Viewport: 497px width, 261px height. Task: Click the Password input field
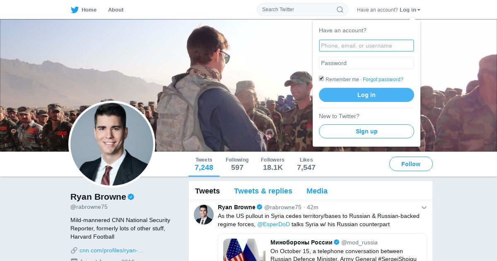coord(367,63)
